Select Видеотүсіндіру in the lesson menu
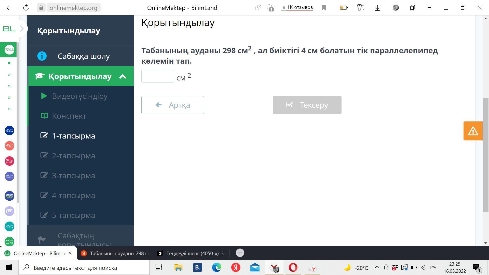Viewport: 489px width, 275px height. tap(79, 96)
